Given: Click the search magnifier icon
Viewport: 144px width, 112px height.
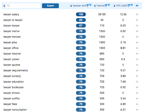Looking at the screenshot, I should tap(8, 6).
